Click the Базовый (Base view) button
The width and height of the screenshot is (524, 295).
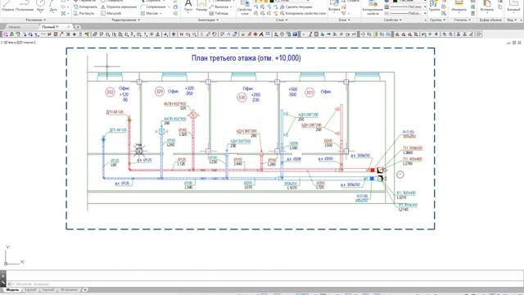pyautogui.click(x=513, y=6)
